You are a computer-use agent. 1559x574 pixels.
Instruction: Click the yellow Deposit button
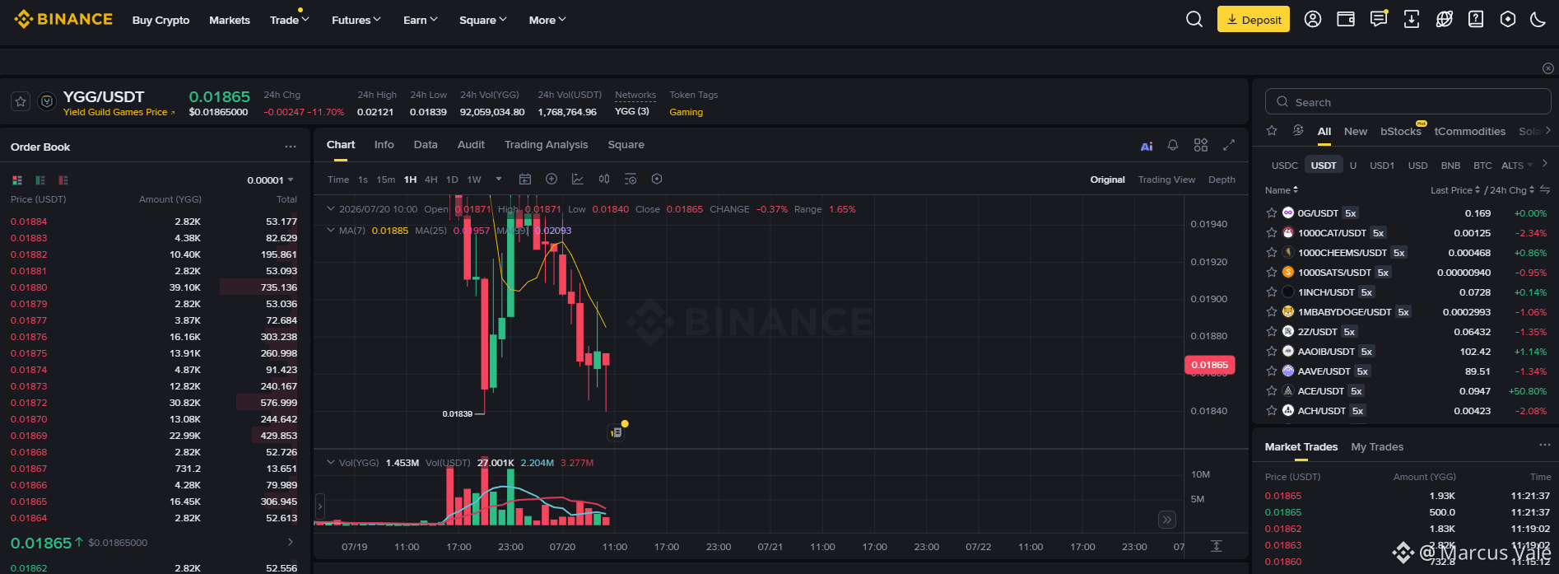click(1254, 20)
